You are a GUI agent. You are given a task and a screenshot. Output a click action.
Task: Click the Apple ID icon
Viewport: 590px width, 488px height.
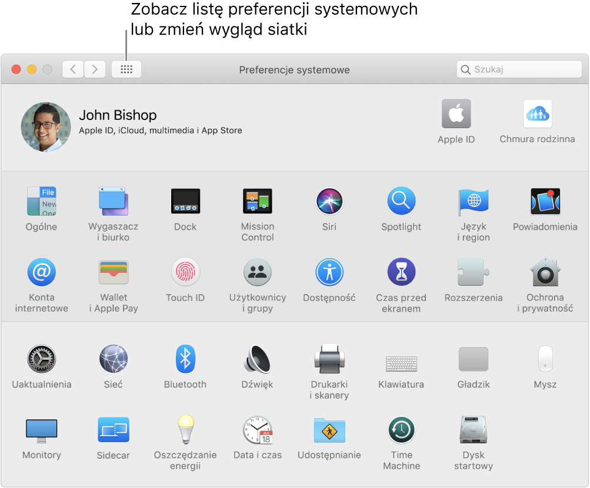(456, 114)
